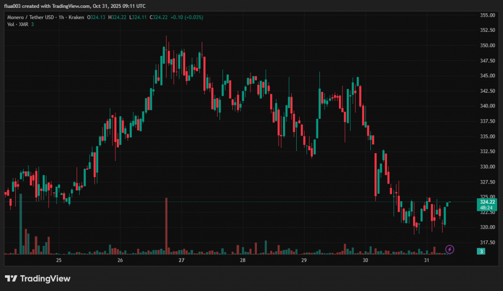Select date 25 on the time axis
This screenshot has height=291, width=503.
coord(58,260)
